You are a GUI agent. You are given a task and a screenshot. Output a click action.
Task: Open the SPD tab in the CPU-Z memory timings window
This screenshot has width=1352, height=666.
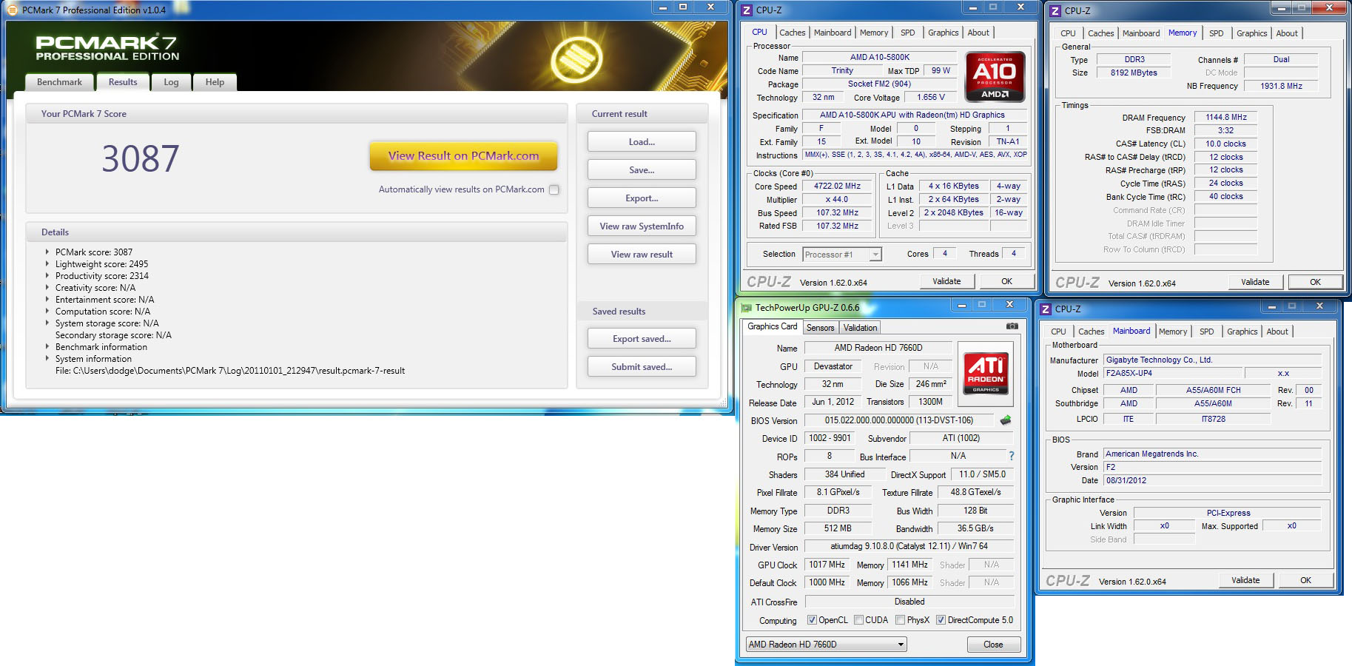[1216, 33]
